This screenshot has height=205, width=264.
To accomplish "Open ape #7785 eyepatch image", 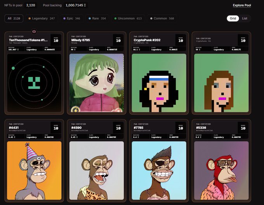I will click(159, 170).
